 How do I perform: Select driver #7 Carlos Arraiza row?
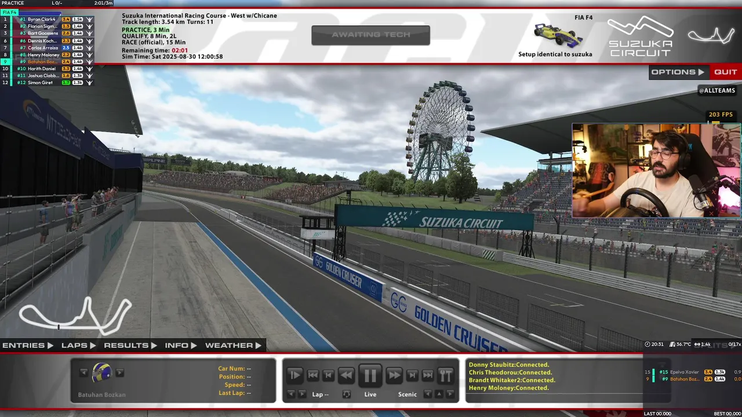tap(47, 47)
